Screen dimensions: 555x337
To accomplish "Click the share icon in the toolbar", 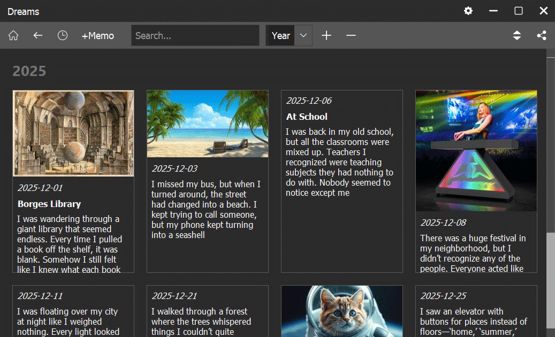I will 542,36.
